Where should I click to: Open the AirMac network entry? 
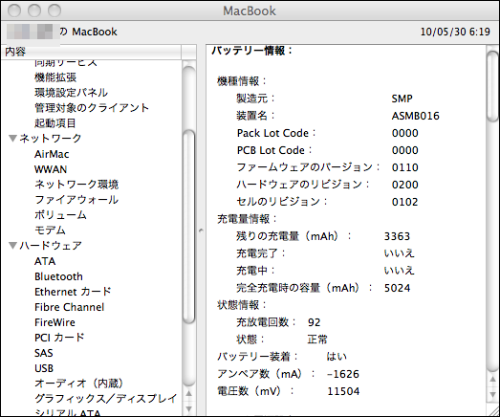pyautogui.click(x=52, y=154)
